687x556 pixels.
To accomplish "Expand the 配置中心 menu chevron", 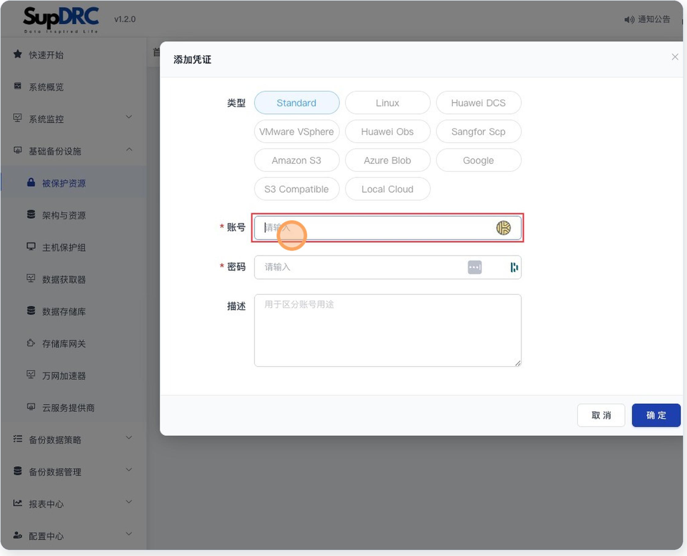I will coord(129,533).
